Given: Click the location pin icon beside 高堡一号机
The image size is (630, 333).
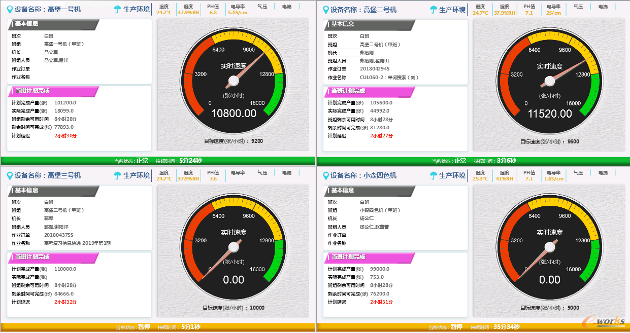Looking at the screenshot, I should (x=10, y=9).
